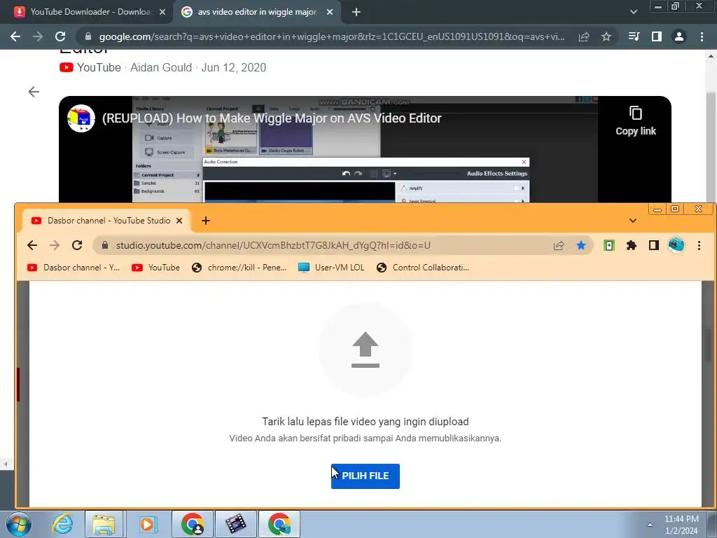This screenshot has height=538, width=717.
Task: Open the REUPLOAD Wiggle Major video title
Action: click(272, 118)
